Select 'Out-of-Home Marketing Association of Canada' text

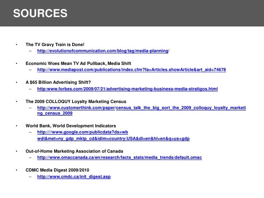coord(74,151)
